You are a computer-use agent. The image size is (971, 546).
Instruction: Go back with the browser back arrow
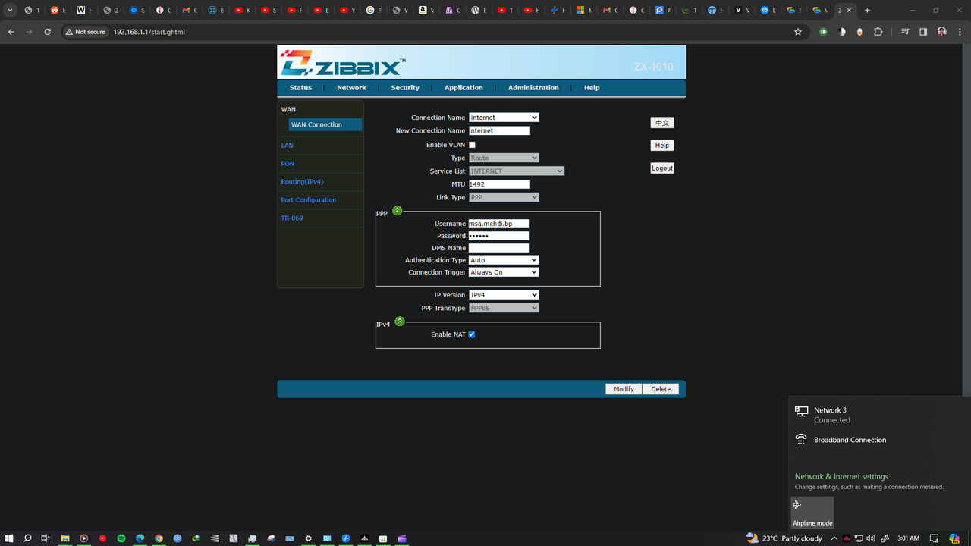click(x=11, y=32)
